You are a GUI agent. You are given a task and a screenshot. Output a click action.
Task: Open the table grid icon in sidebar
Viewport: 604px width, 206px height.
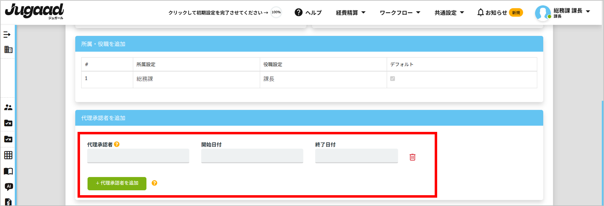(x=8, y=155)
